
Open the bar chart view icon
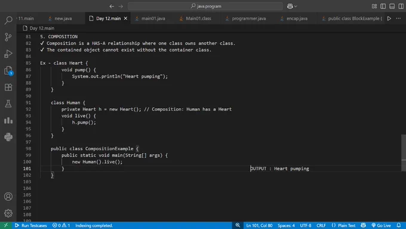point(8,120)
